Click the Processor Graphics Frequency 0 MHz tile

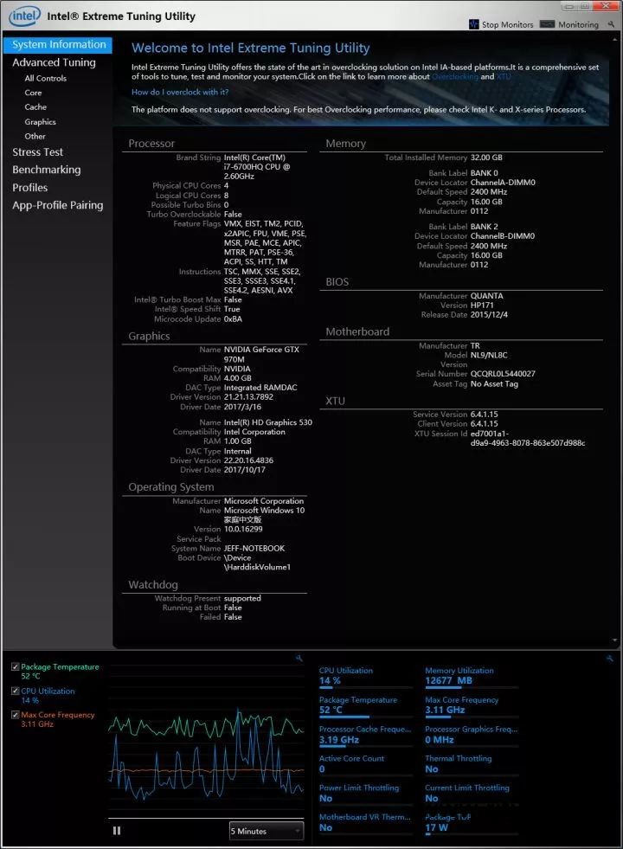click(472, 735)
